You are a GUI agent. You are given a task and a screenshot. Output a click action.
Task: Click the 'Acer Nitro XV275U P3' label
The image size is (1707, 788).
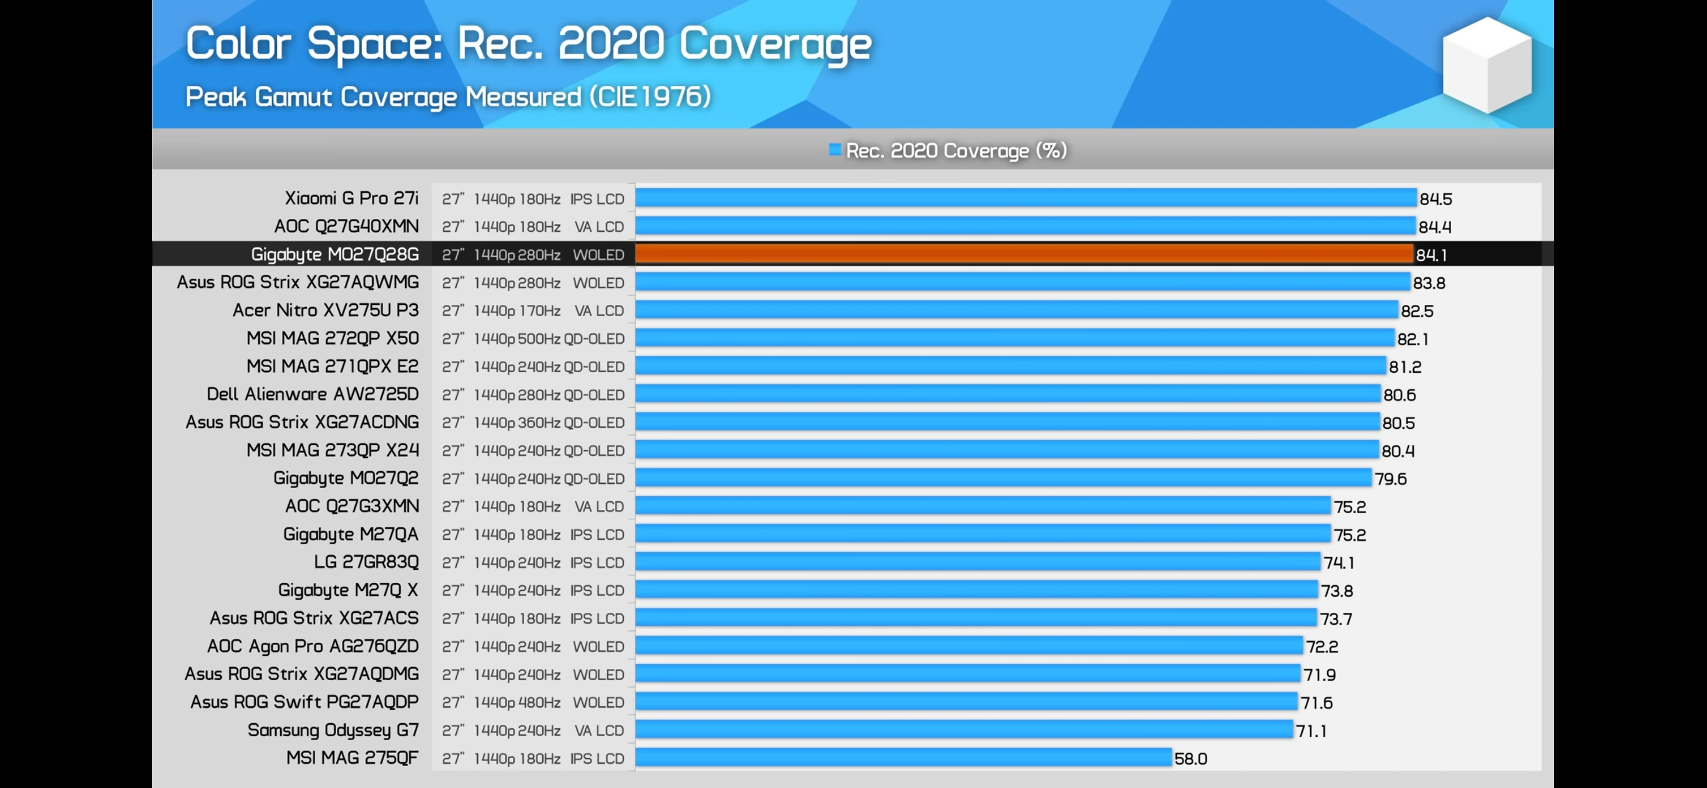325,310
